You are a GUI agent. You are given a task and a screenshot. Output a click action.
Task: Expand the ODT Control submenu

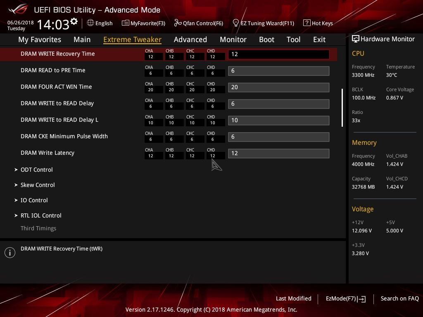click(36, 170)
